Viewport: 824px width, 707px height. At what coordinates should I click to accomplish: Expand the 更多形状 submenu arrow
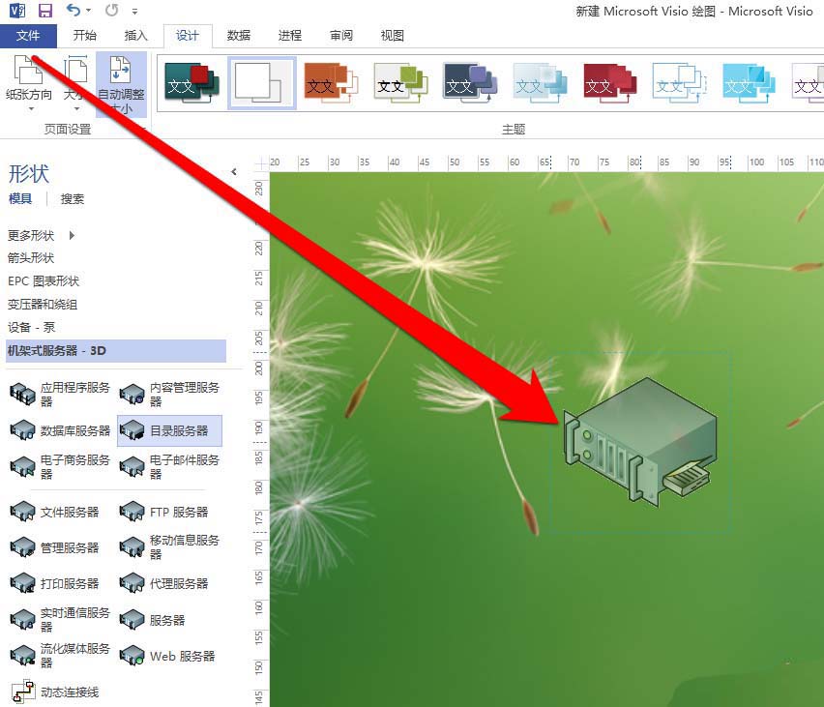tap(72, 235)
